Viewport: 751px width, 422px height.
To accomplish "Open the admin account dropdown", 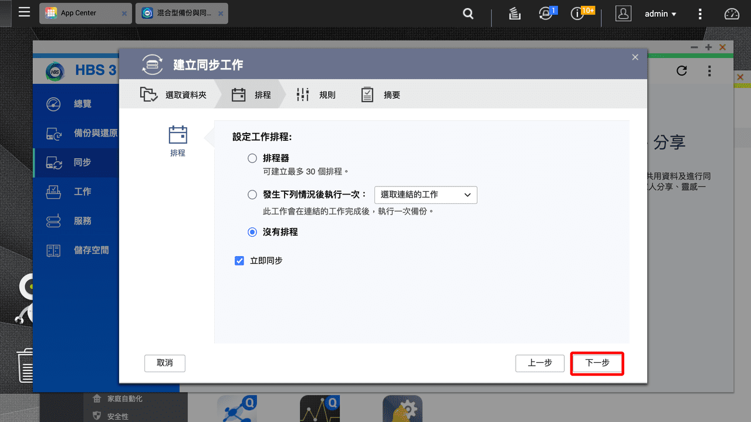I will [x=660, y=13].
